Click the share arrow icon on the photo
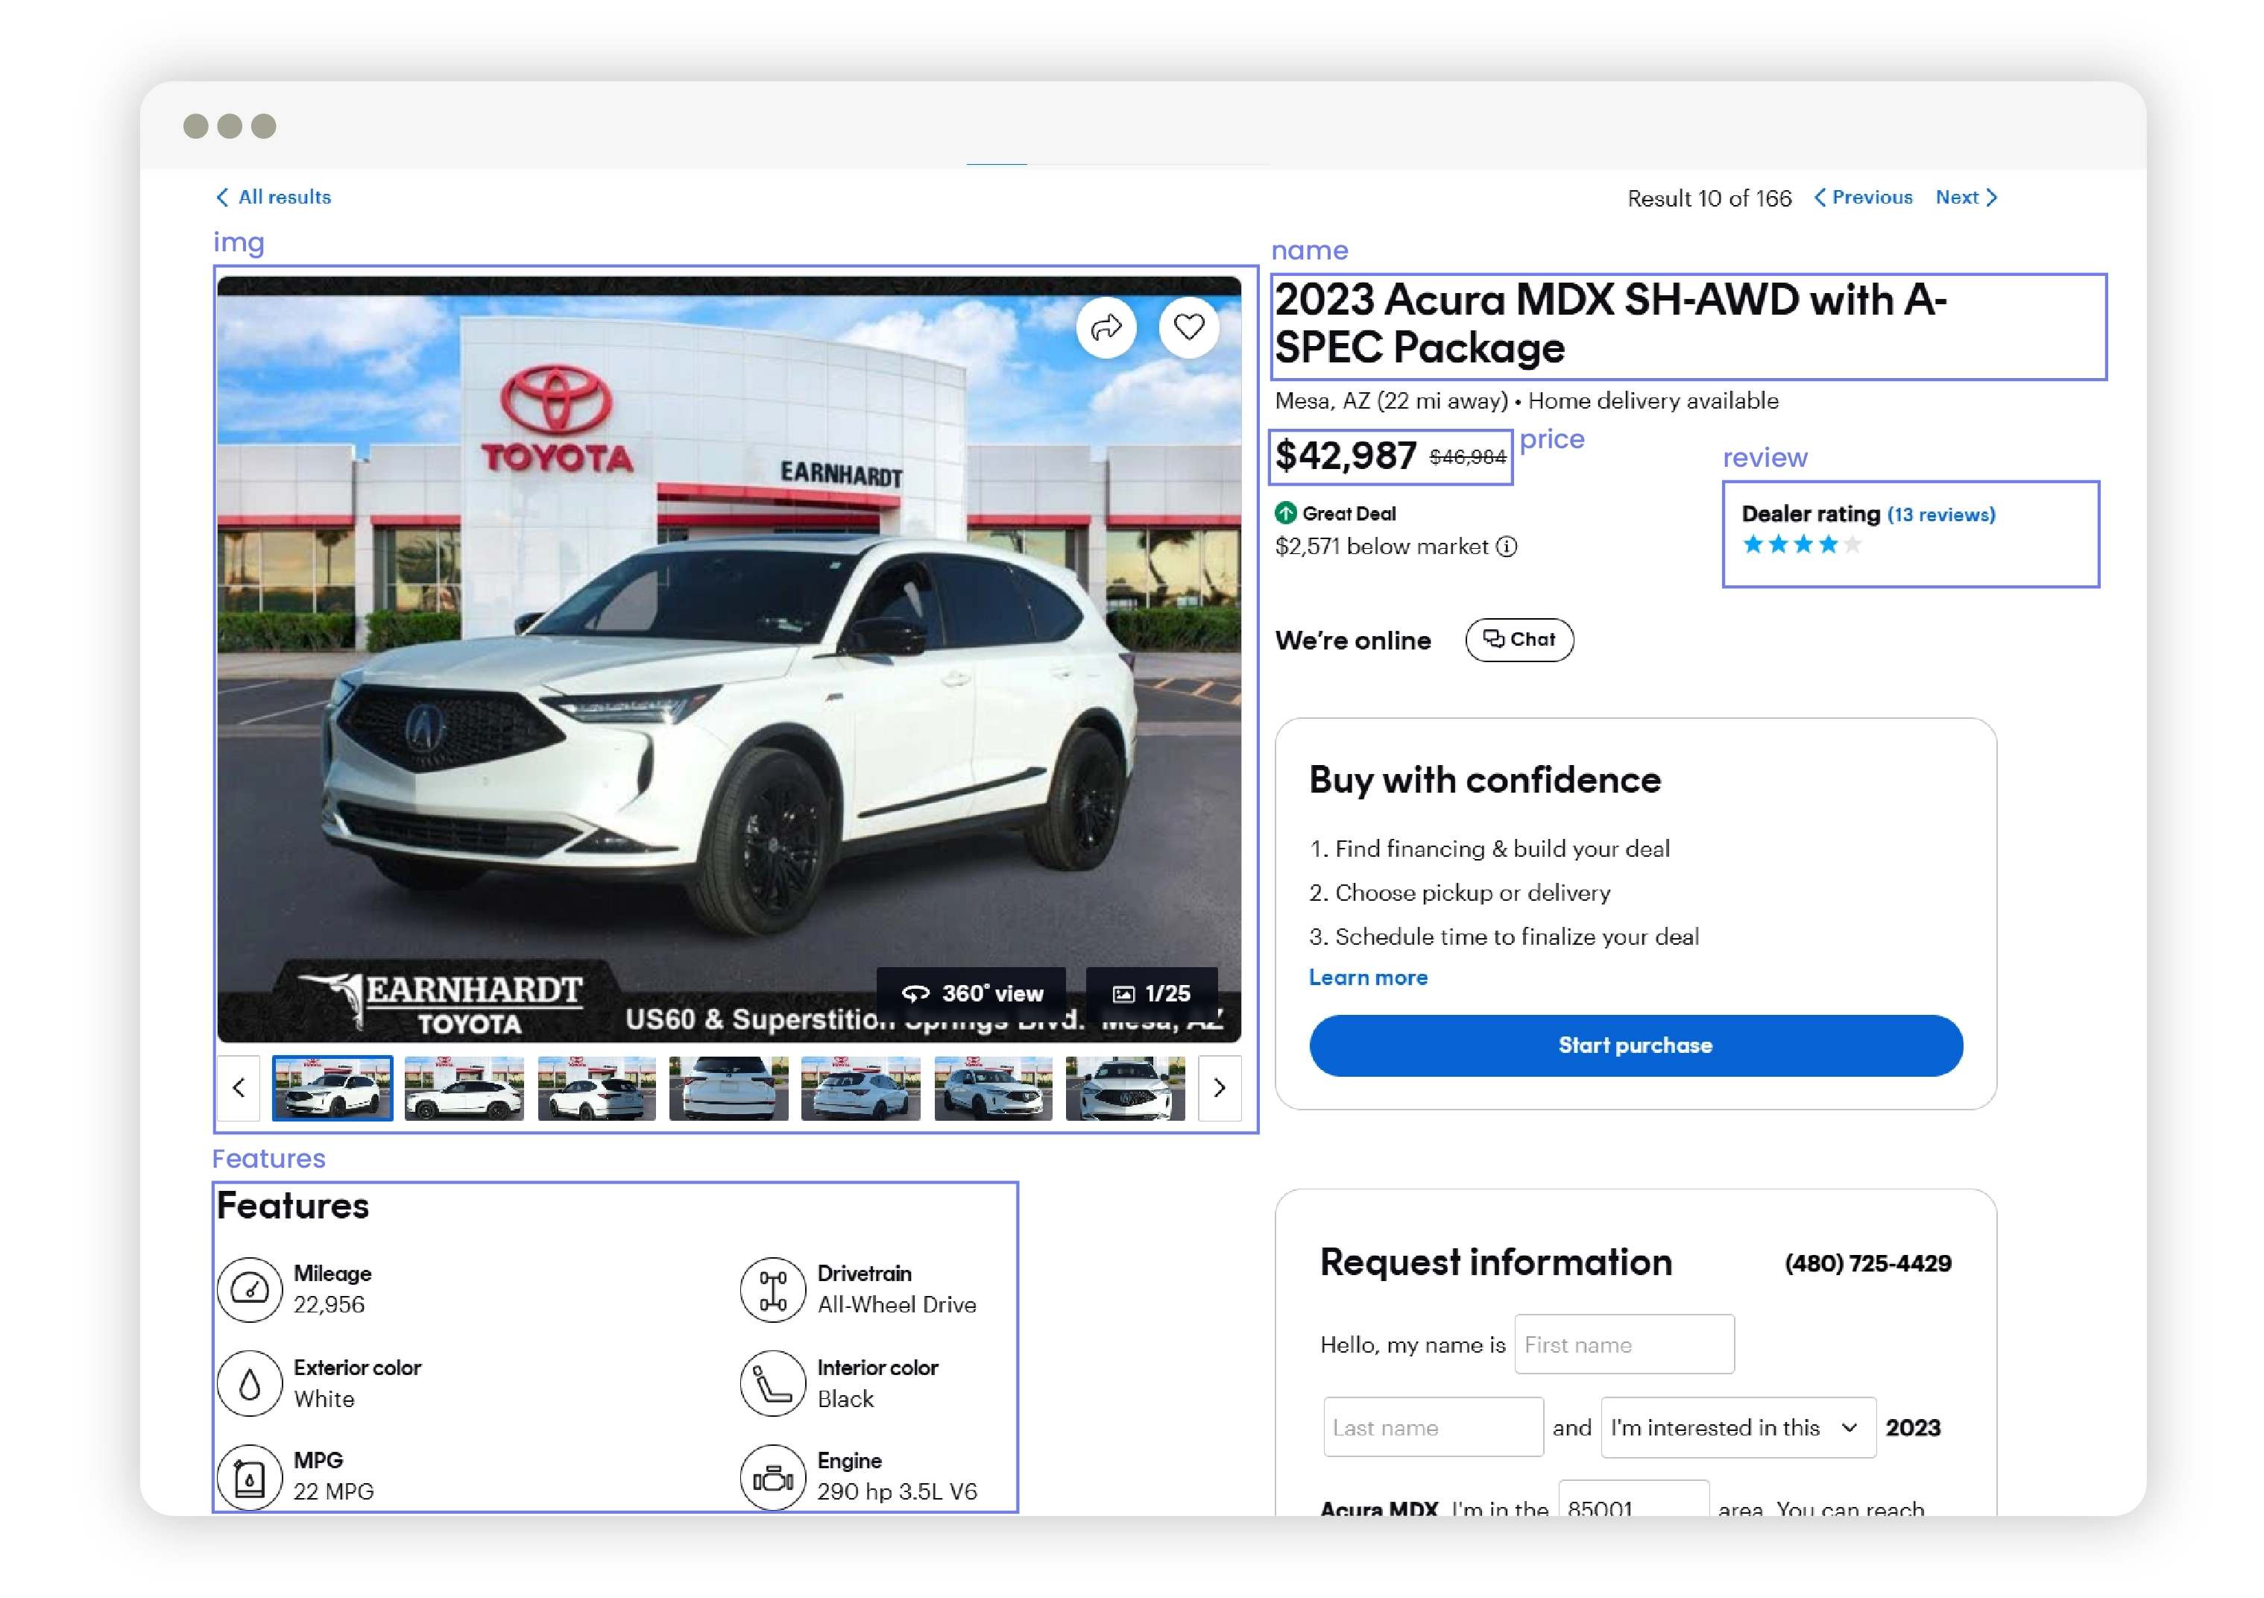Image resolution: width=2264 pixels, height=1598 pixels. coord(1106,327)
